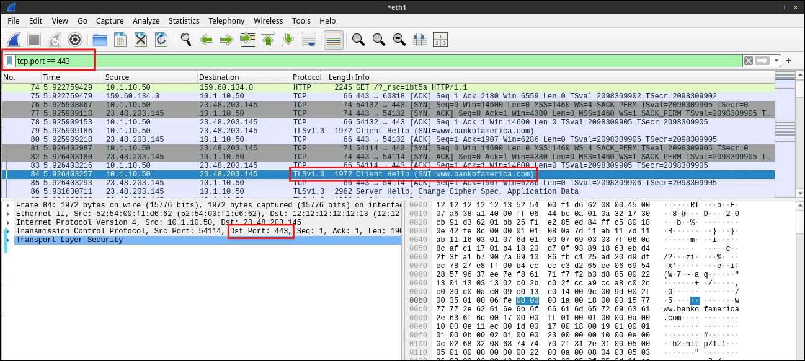This screenshot has height=361, width=805.
Task: Click the display filter field containing tcp.port == 443
Action: [380, 61]
